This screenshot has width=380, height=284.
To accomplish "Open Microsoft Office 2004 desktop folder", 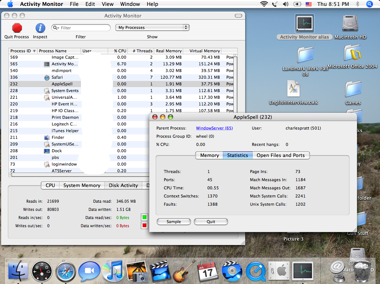I will pyautogui.click(x=352, y=54).
